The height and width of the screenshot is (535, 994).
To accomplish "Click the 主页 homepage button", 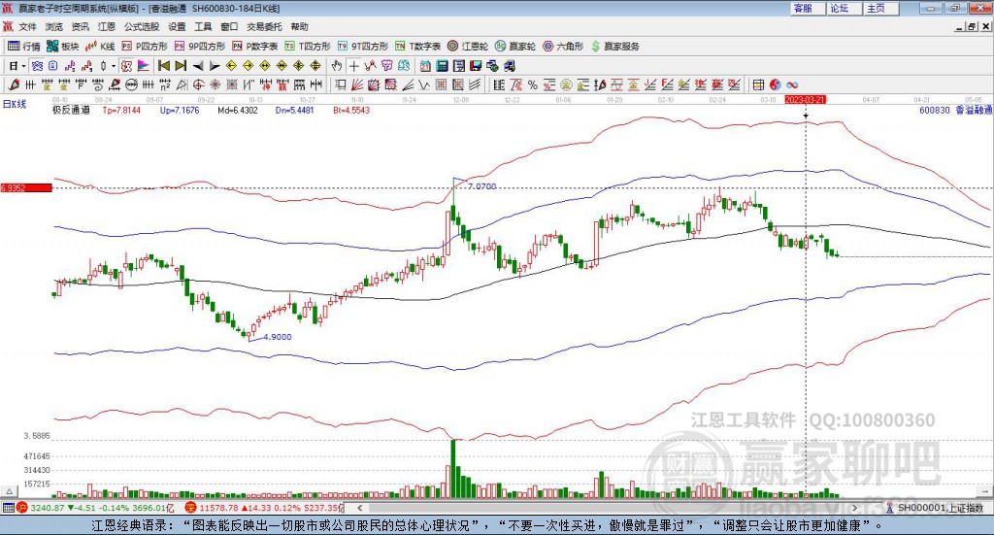I will pyautogui.click(x=881, y=8).
